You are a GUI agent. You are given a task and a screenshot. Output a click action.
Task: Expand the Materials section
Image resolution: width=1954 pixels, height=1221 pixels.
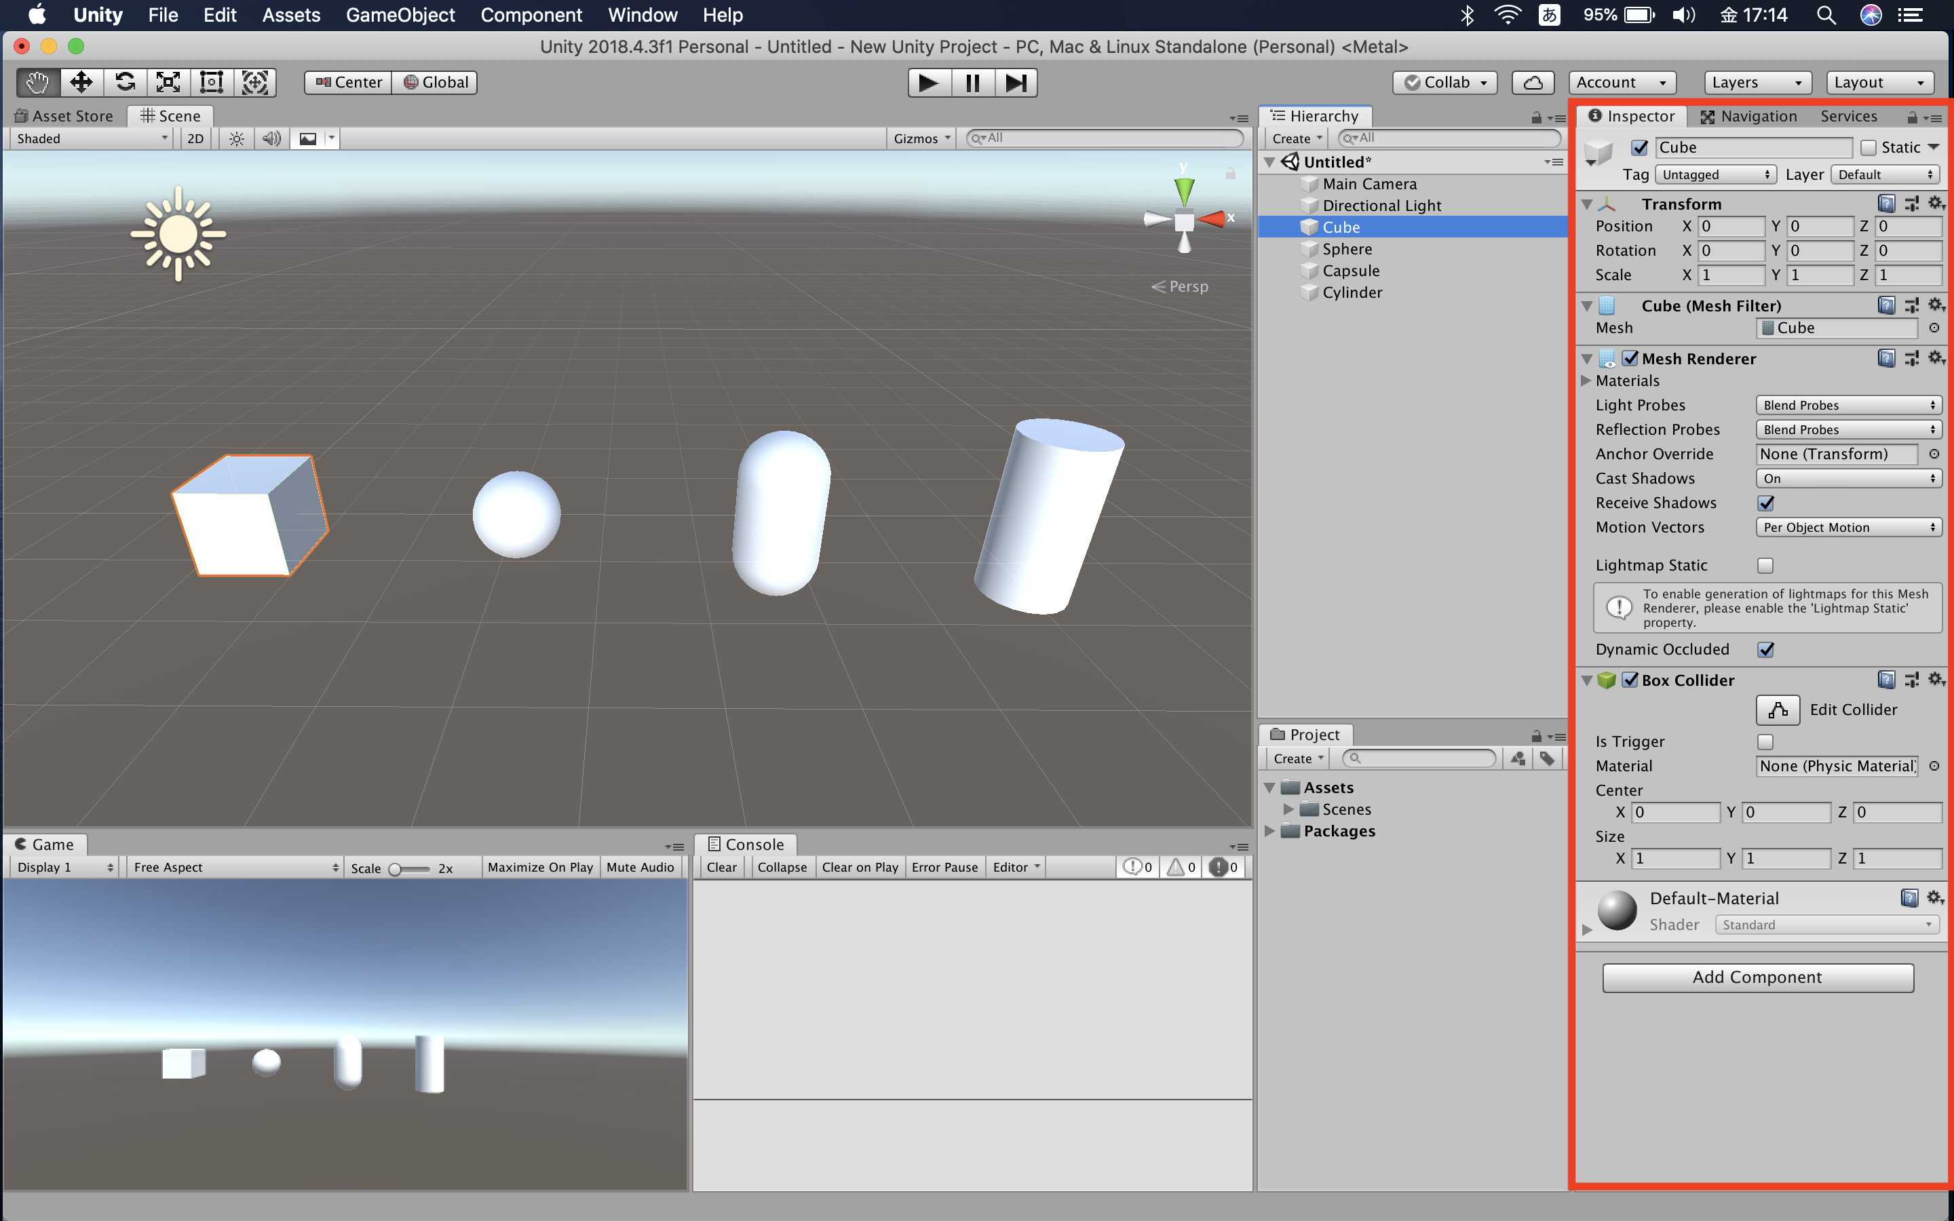1586,381
